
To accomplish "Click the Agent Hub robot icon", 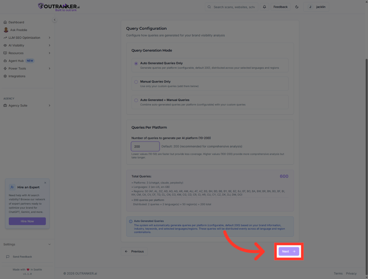I will click(x=5, y=61).
